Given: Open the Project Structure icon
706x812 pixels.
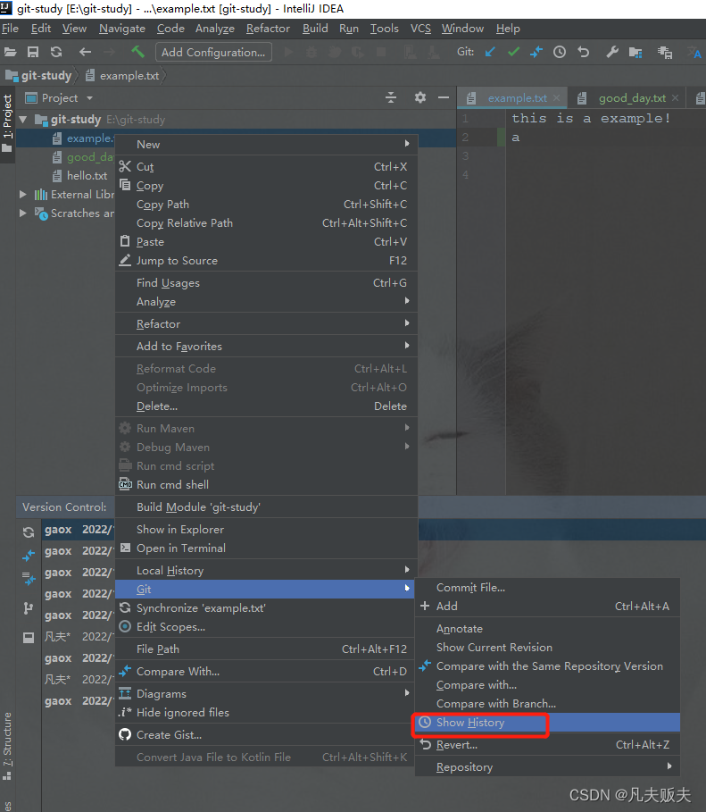Looking at the screenshot, I should coord(635,53).
